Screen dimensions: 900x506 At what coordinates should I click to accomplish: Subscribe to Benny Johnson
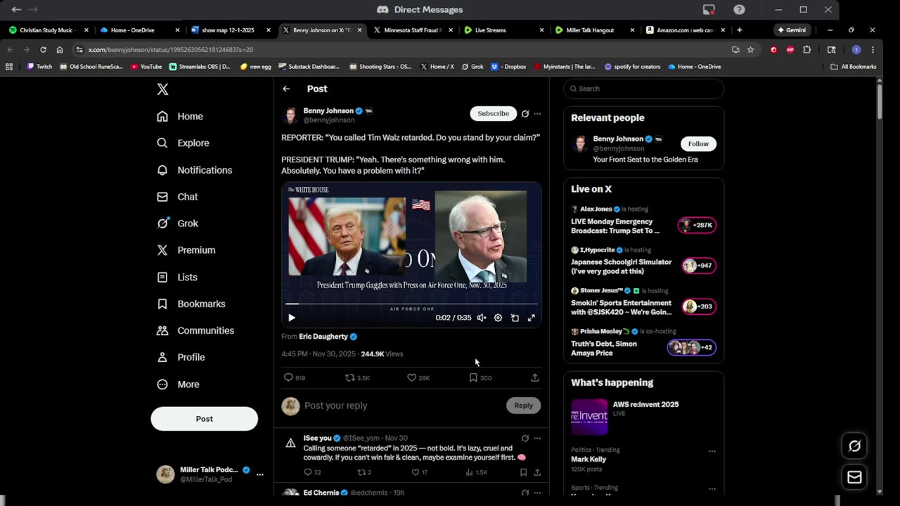[493, 113]
